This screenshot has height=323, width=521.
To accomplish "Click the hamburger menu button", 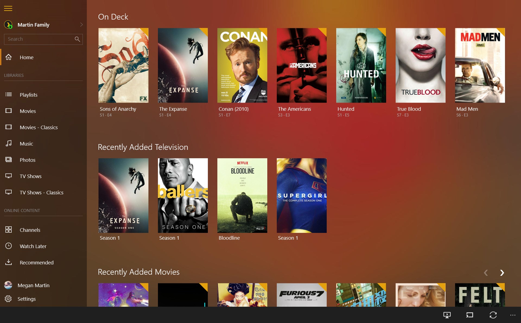I will 8,8.
